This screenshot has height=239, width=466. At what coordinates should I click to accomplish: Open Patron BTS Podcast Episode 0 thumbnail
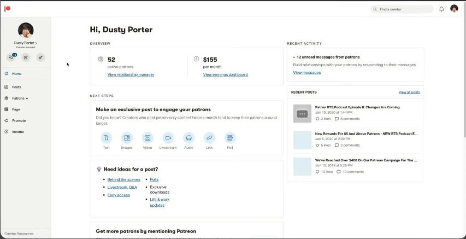[x=302, y=113]
